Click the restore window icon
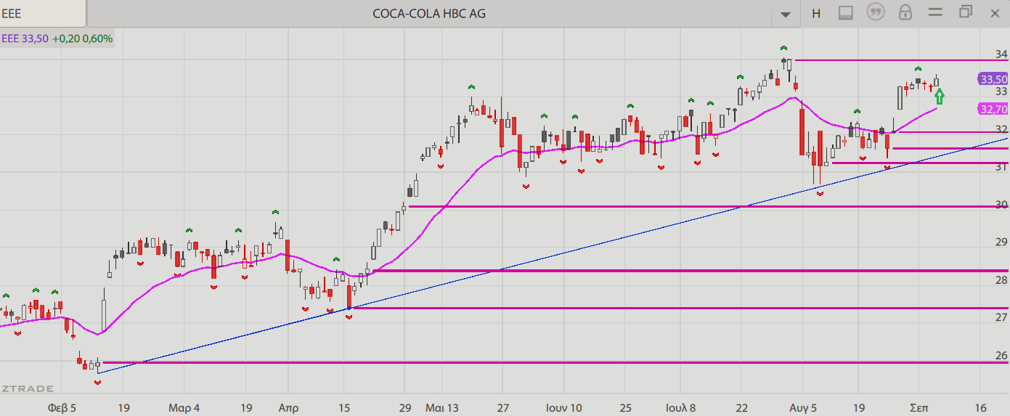1010x416 pixels. pyautogui.click(x=965, y=12)
